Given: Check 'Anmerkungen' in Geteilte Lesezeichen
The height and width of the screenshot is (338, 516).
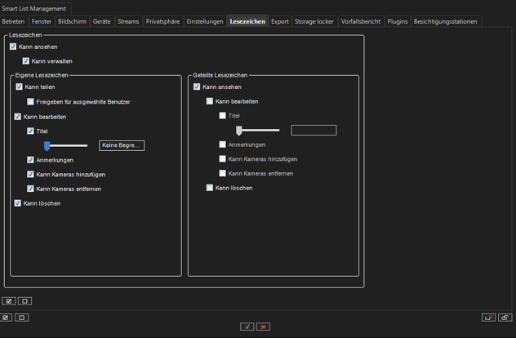Looking at the screenshot, I should tap(222, 145).
